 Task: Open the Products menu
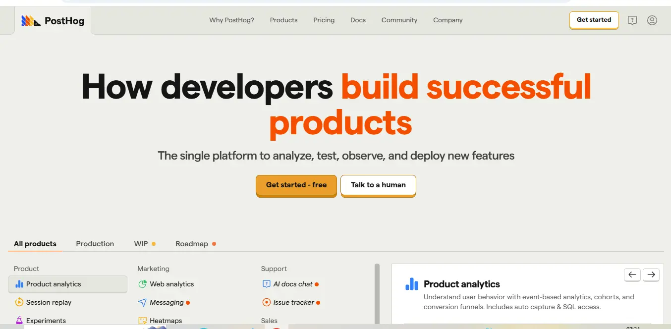tap(283, 20)
